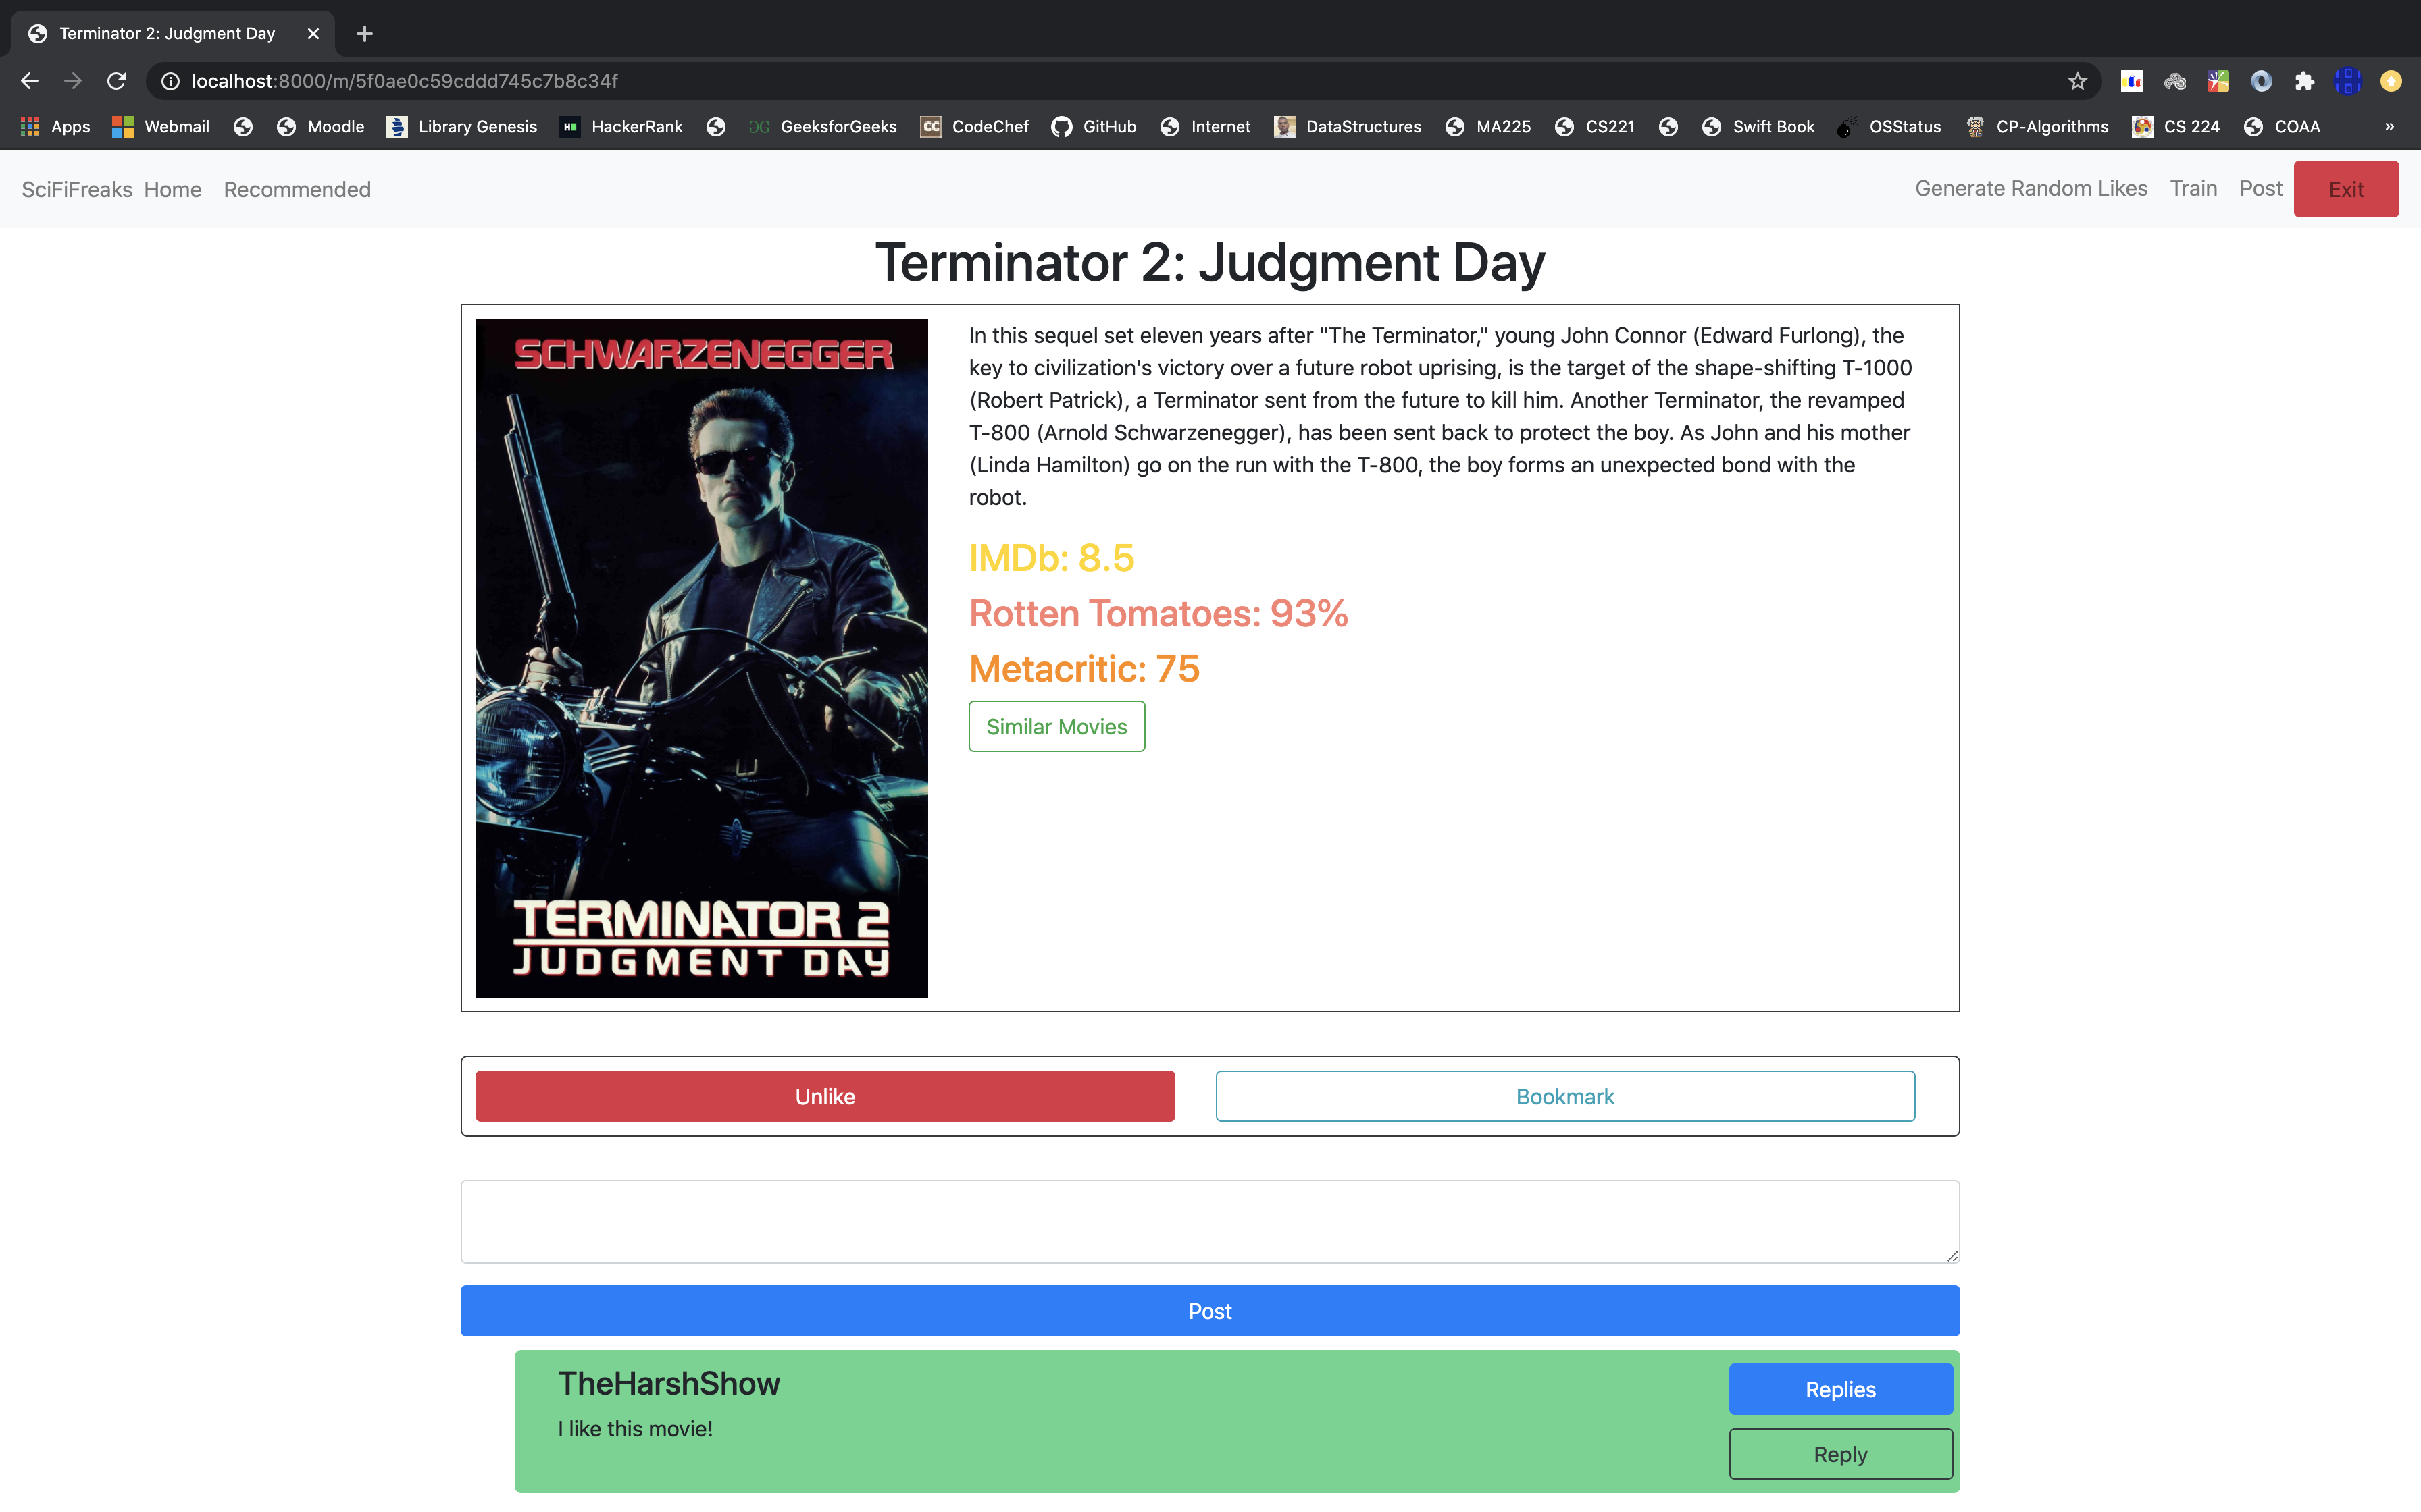Screen dimensions: 2421x1512
Task: Click the Terminator 2: Judgment Day heading
Action: [1210, 263]
